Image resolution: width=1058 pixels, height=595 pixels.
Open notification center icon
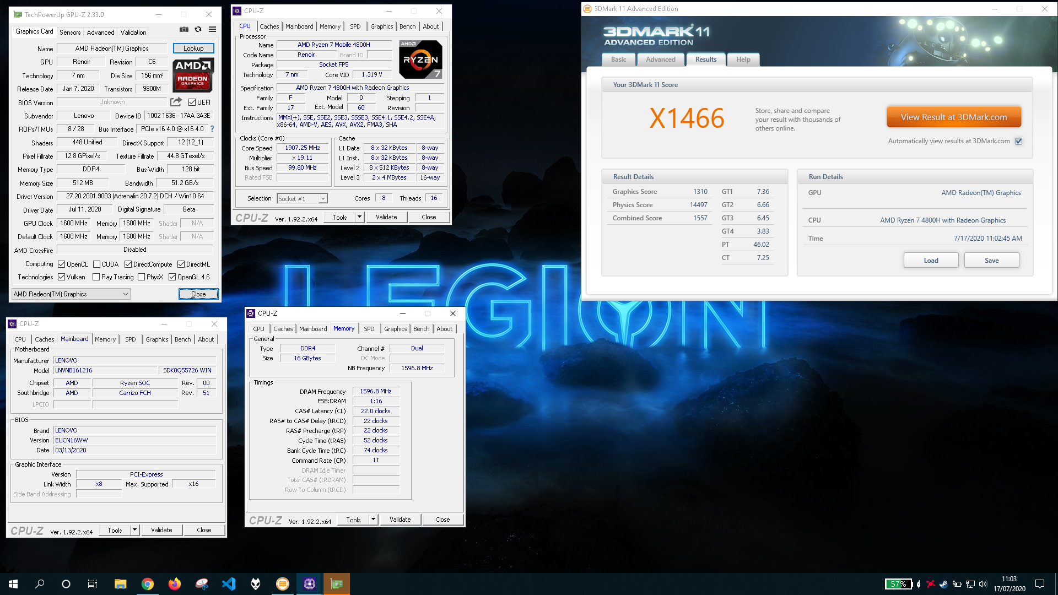click(x=1040, y=584)
